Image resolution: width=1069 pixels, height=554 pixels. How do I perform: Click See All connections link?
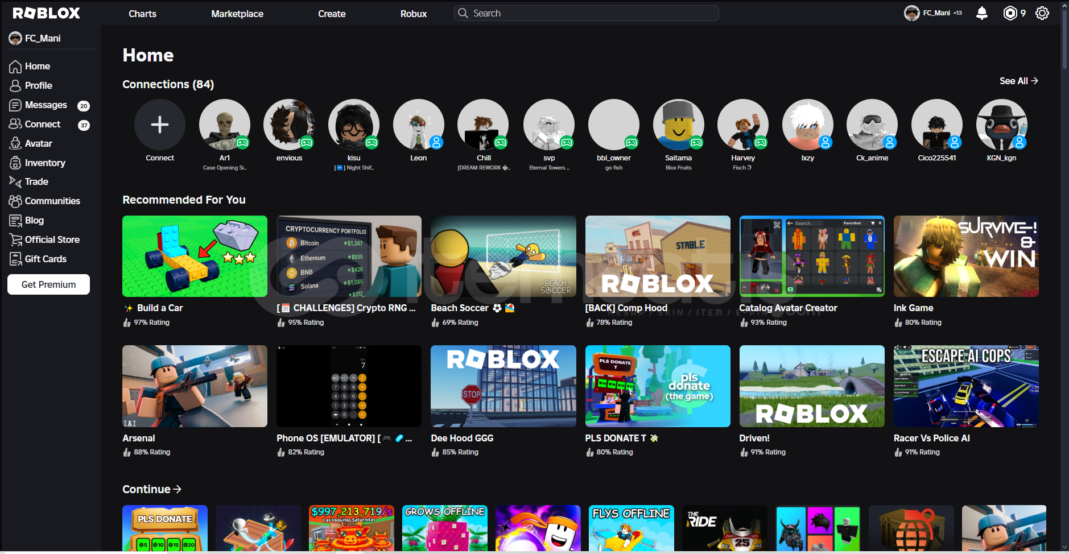pyautogui.click(x=1018, y=81)
